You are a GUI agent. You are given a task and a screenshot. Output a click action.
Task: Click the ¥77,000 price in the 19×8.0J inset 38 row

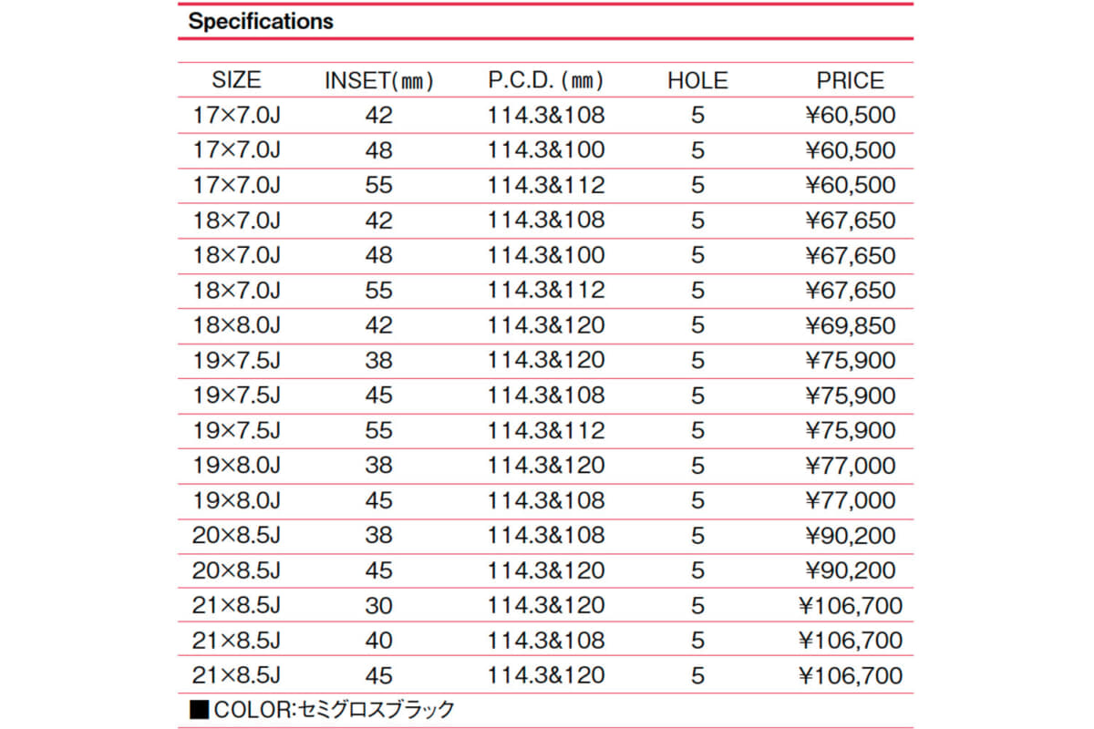[x=850, y=466]
